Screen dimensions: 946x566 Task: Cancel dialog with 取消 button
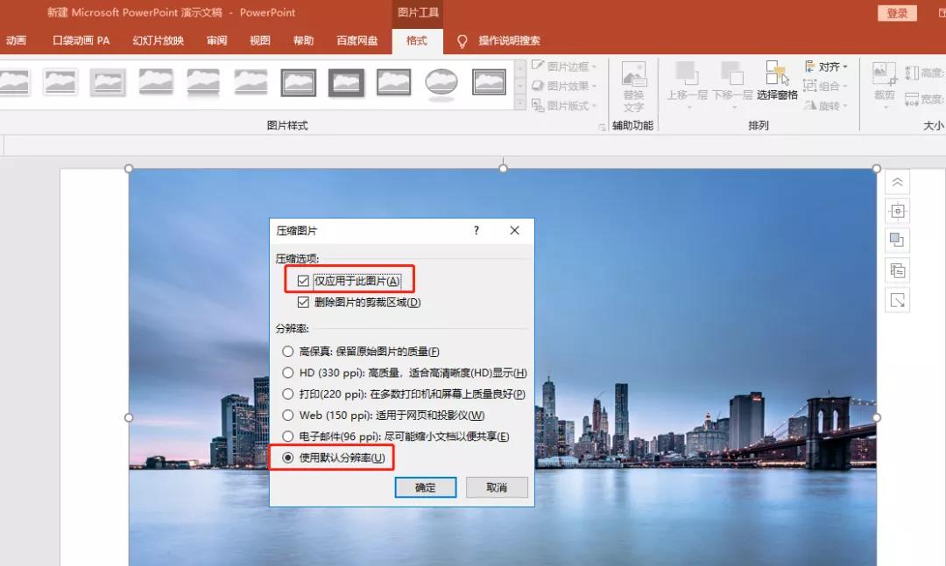pyautogui.click(x=497, y=487)
